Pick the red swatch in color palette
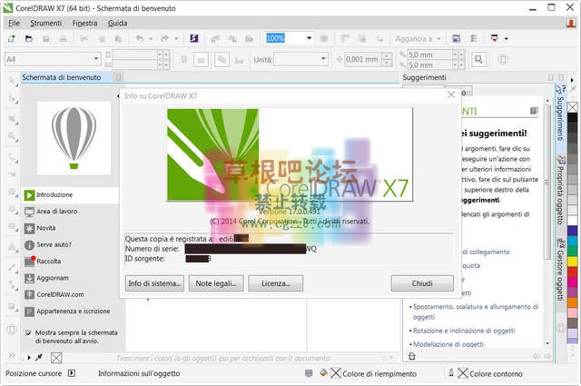 point(573,272)
